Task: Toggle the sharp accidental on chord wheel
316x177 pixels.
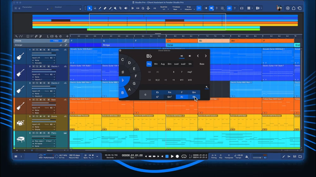Action: (x=123, y=72)
